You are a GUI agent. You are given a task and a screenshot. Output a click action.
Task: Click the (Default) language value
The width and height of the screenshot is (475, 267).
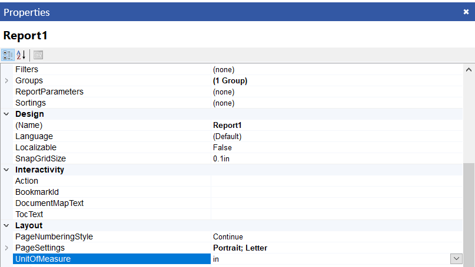227,137
